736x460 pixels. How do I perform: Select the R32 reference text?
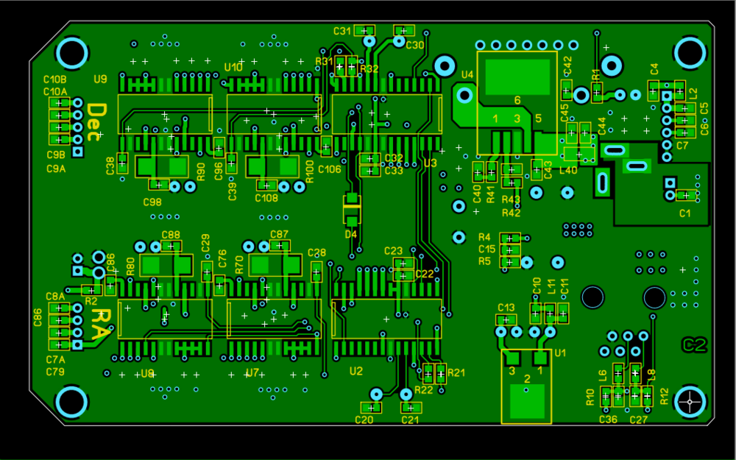pyautogui.click(x=369, y=69)
